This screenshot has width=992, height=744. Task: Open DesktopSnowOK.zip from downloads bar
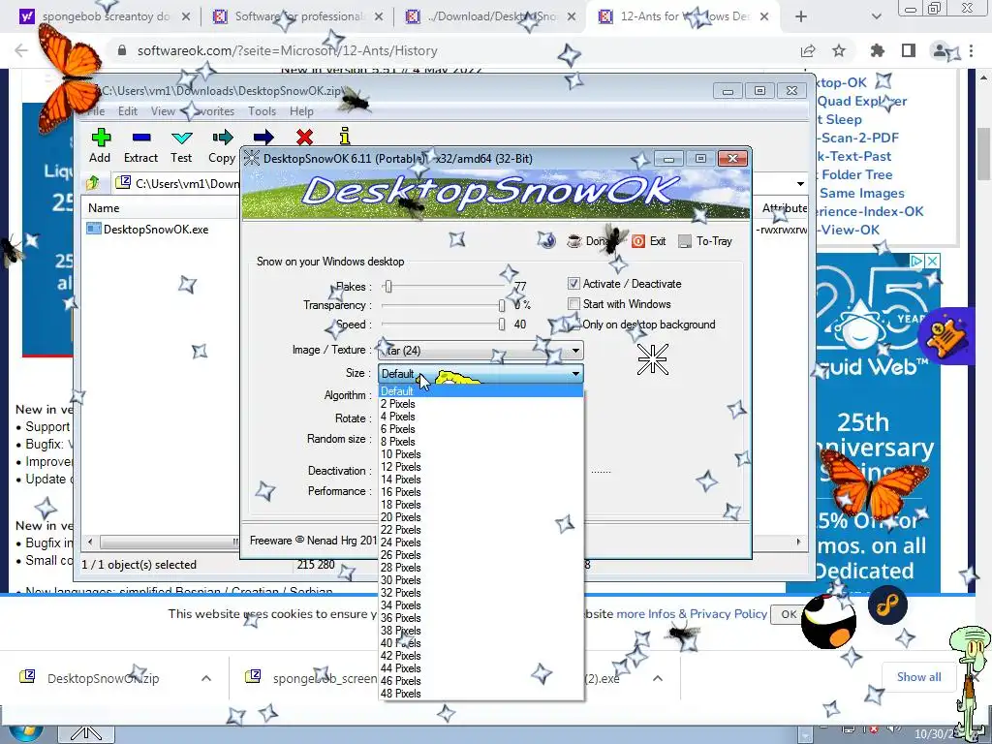pyautogui.click(x=103, y=678)
